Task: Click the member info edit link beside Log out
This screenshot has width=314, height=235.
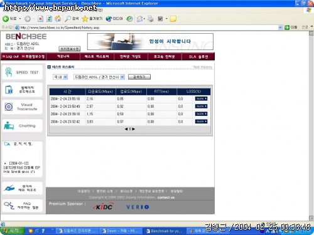Action: pos(33,56)
